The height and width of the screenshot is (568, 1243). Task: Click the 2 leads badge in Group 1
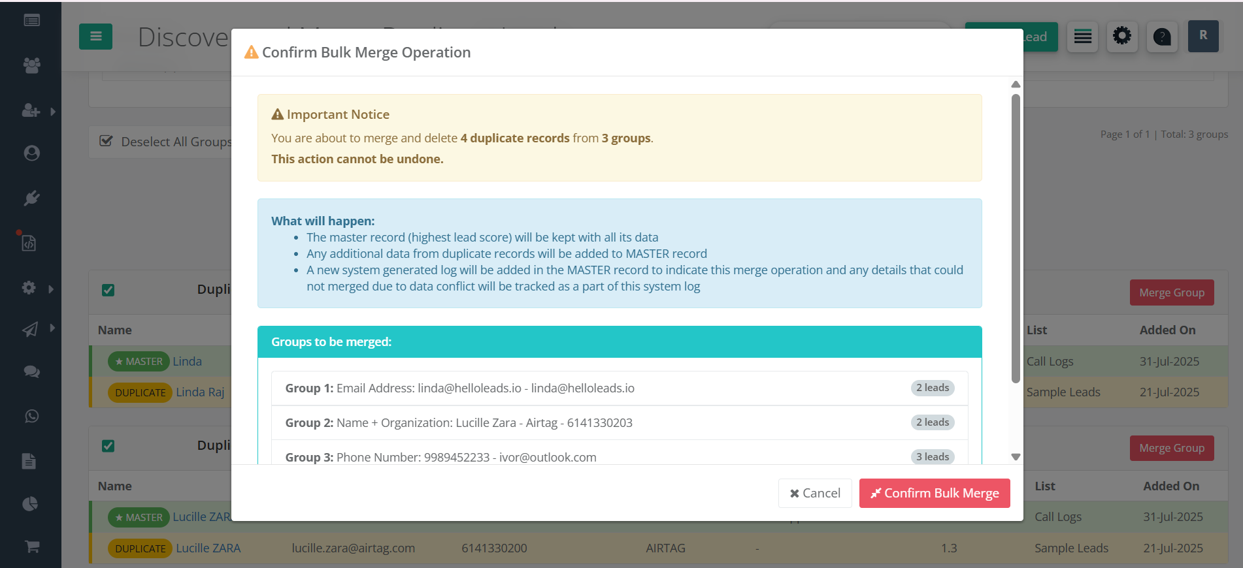pyautogui.click(x=933, y=388)
